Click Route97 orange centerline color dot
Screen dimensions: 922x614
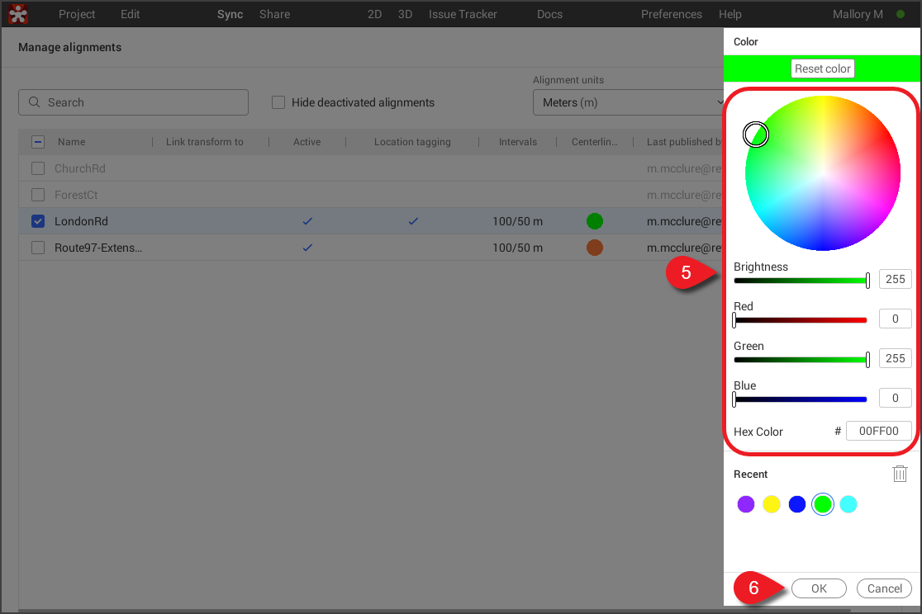tap(594, 248)
